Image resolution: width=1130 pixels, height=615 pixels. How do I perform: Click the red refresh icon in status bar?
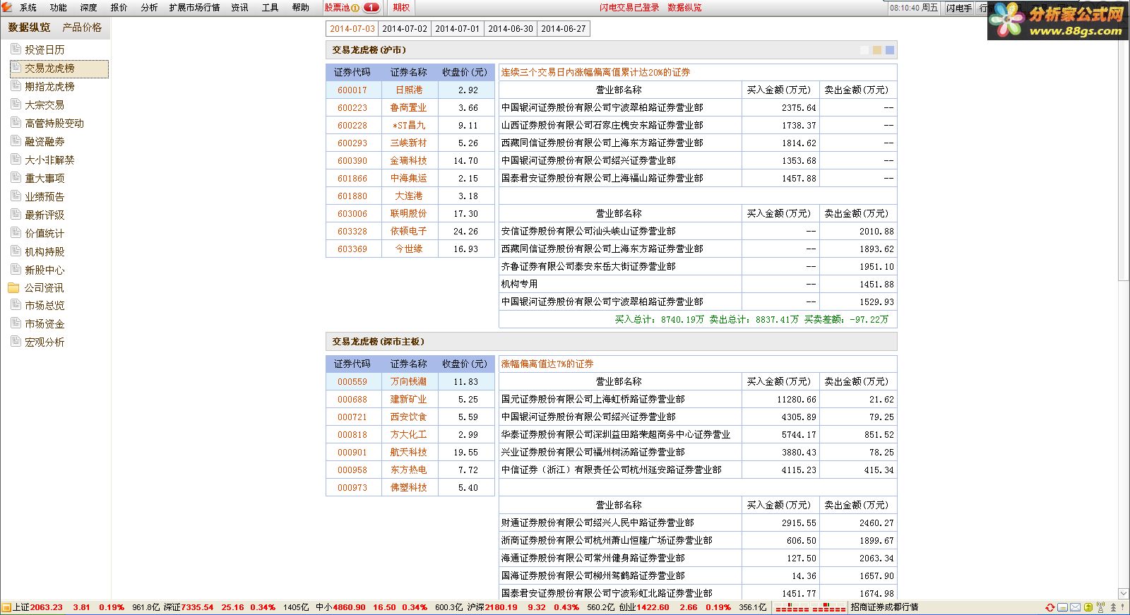coord(1050,607)
